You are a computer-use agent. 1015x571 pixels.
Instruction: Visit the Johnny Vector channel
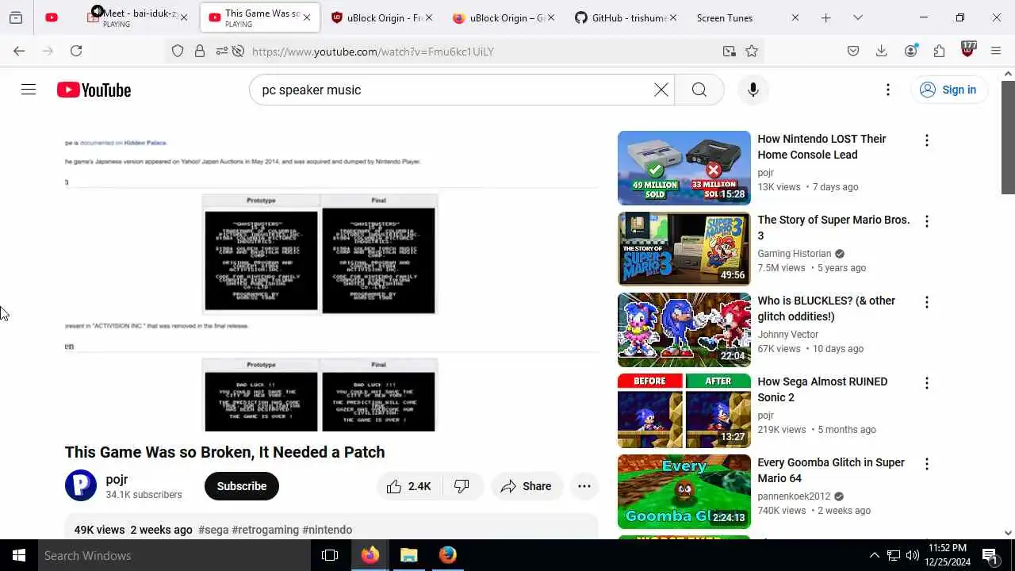point(787,335)
